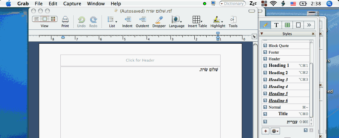This screenshot has width=339, height=138.
Task: Apply the Footer style
Action: coord(286,52)
